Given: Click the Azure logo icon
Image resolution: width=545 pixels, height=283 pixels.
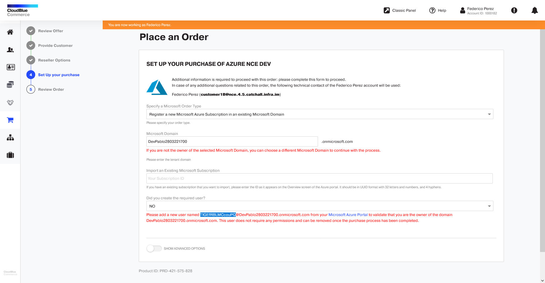Looking at the screenshot, I should (157, 87).
